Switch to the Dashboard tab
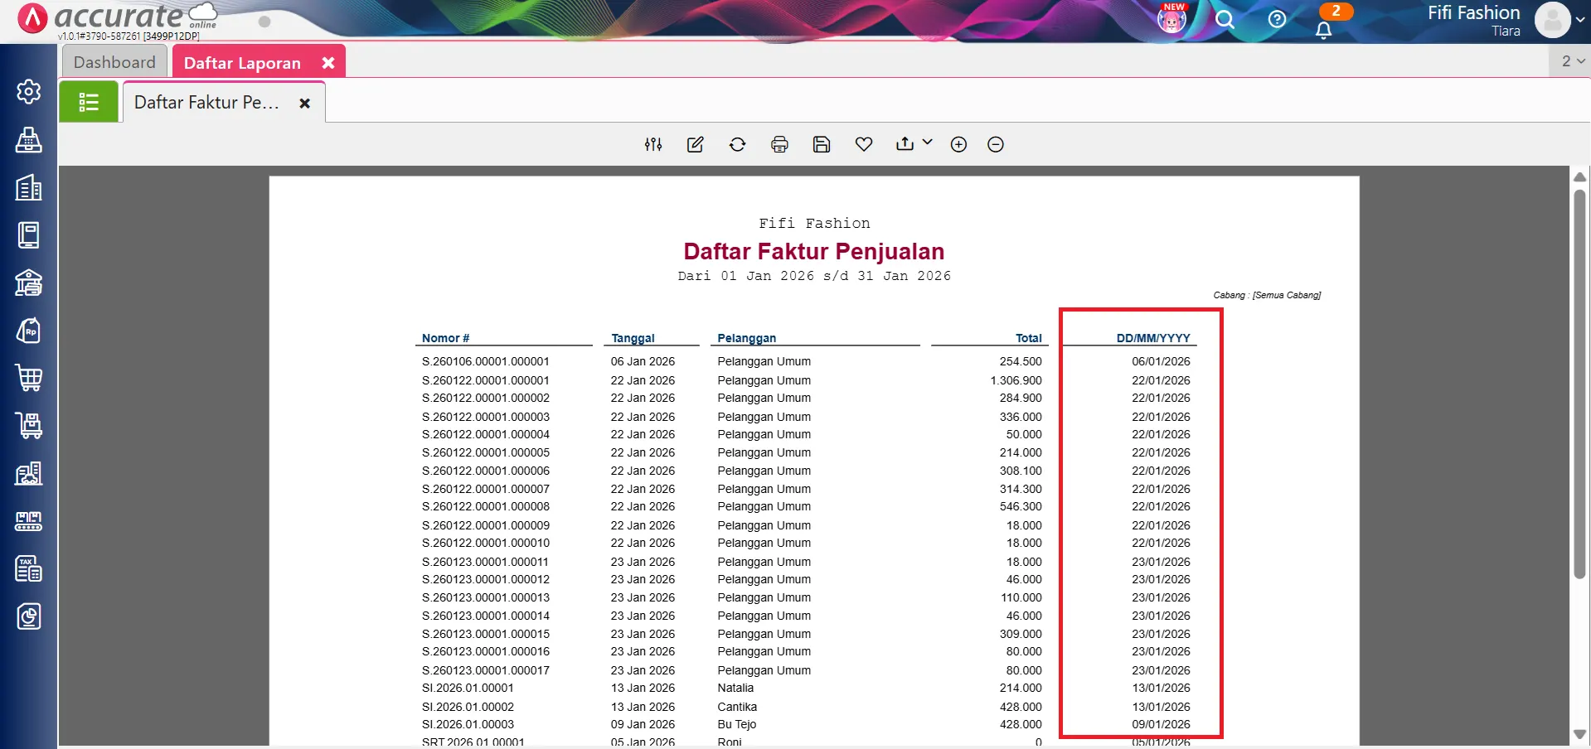This screenshot has height=749, width=1591. coord(114,62)
